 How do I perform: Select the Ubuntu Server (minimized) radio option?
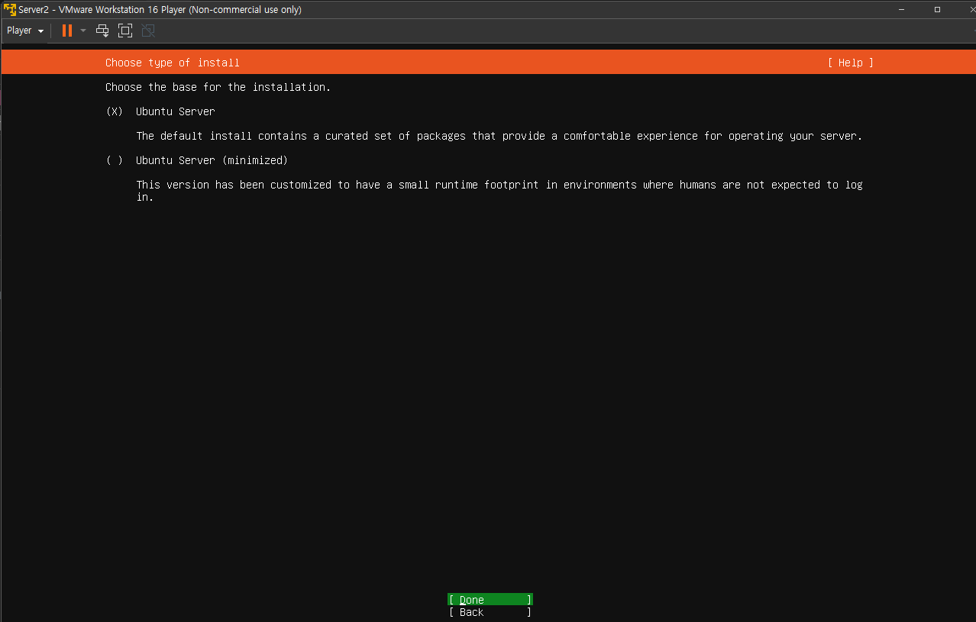coord(114,160)
